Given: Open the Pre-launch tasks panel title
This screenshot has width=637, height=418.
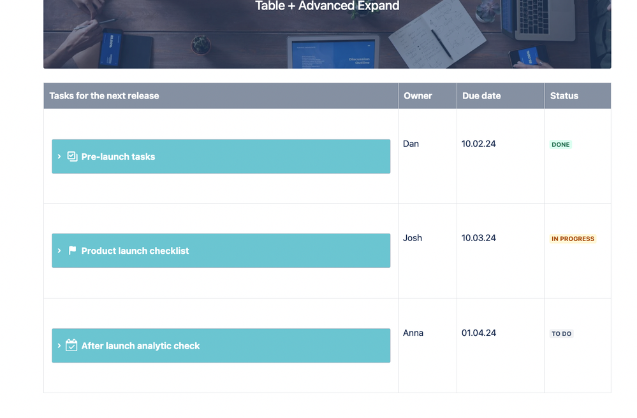Looking at the screenshot, I should point(118,157).
